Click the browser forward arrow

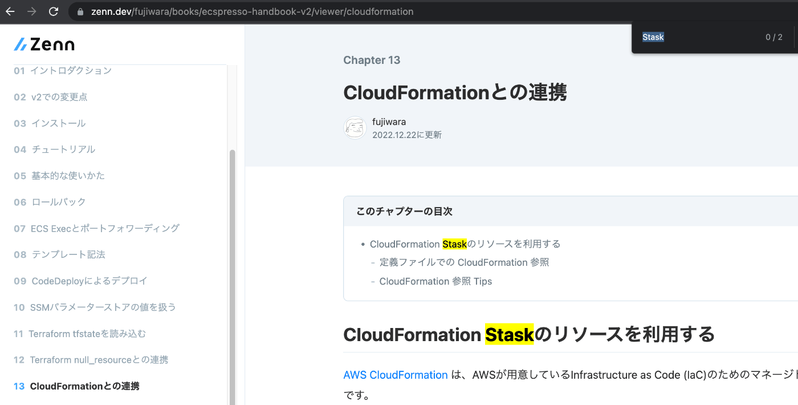(32, 11)
